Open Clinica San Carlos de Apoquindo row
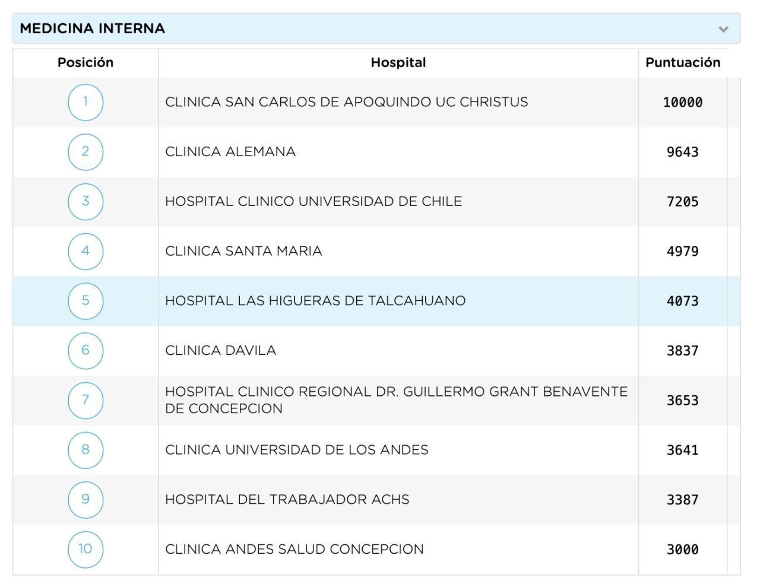 (346, 102)
